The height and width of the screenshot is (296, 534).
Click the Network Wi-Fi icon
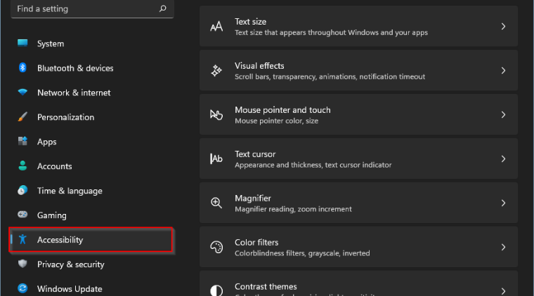click(x=22, y=92)
